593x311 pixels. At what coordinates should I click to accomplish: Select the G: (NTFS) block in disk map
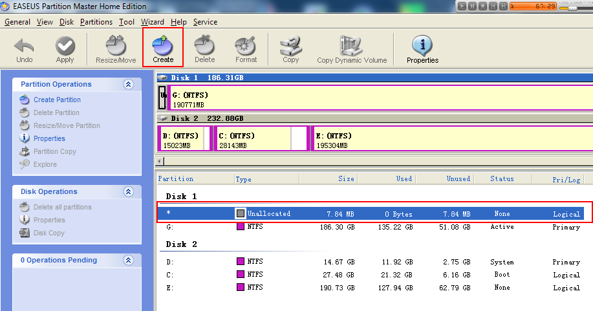[x=380, y=98]
